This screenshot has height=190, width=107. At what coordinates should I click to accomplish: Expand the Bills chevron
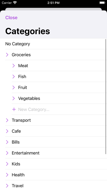pyautogui.click(x=7, y=142)
